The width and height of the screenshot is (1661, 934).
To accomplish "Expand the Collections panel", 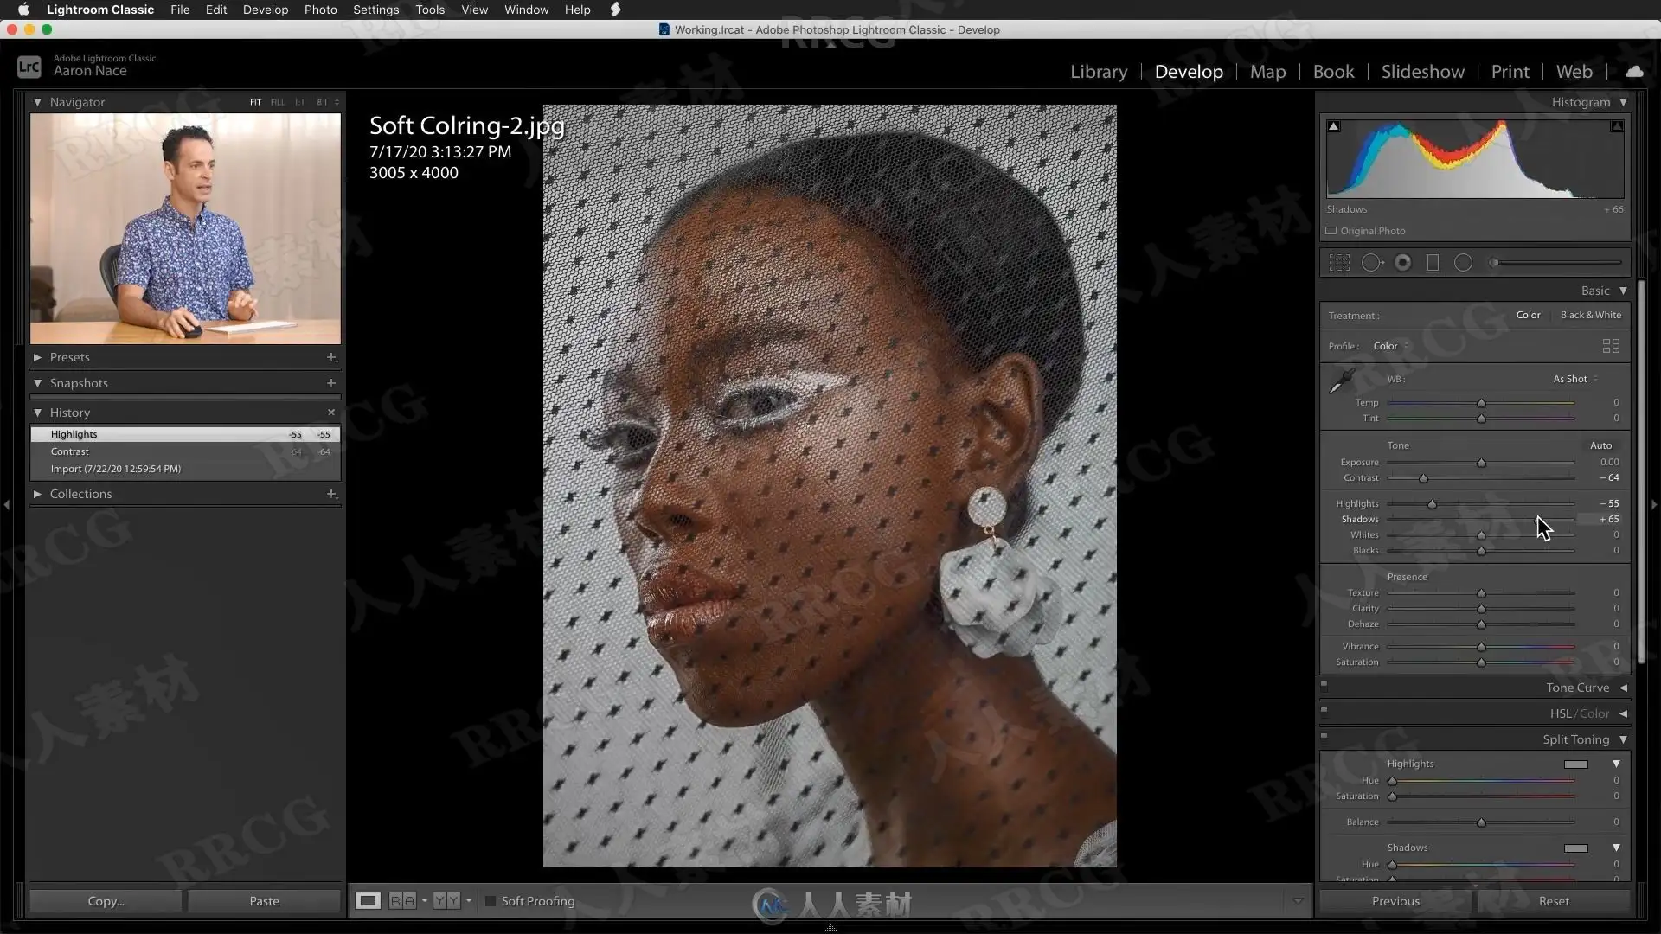I will click(37, 494).
